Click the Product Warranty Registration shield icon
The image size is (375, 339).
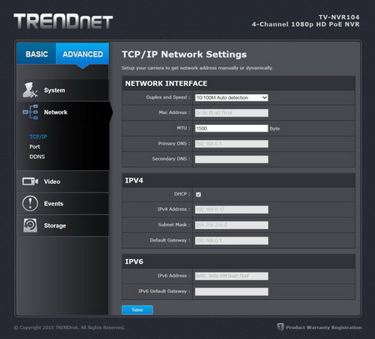(x=280, y=327)
